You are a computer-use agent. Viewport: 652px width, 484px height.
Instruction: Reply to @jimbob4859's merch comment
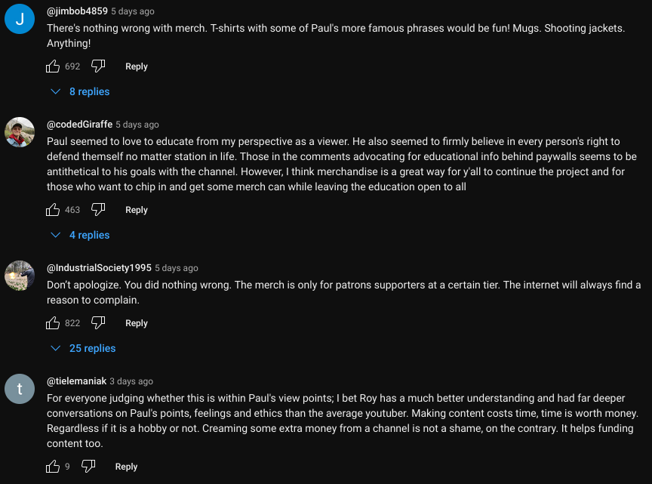[x=137, y=66]
